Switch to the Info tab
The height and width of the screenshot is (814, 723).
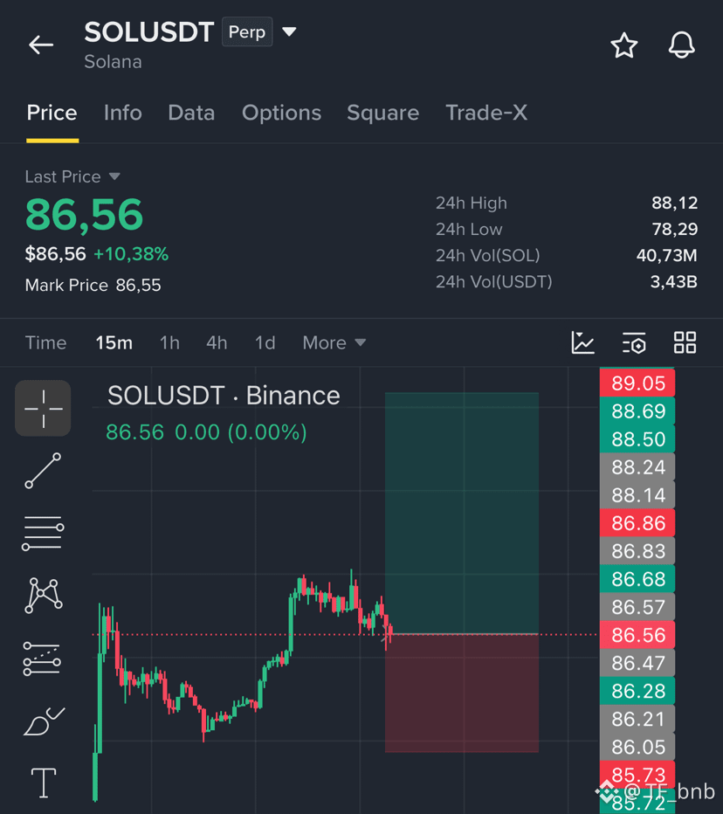(122, 113)
